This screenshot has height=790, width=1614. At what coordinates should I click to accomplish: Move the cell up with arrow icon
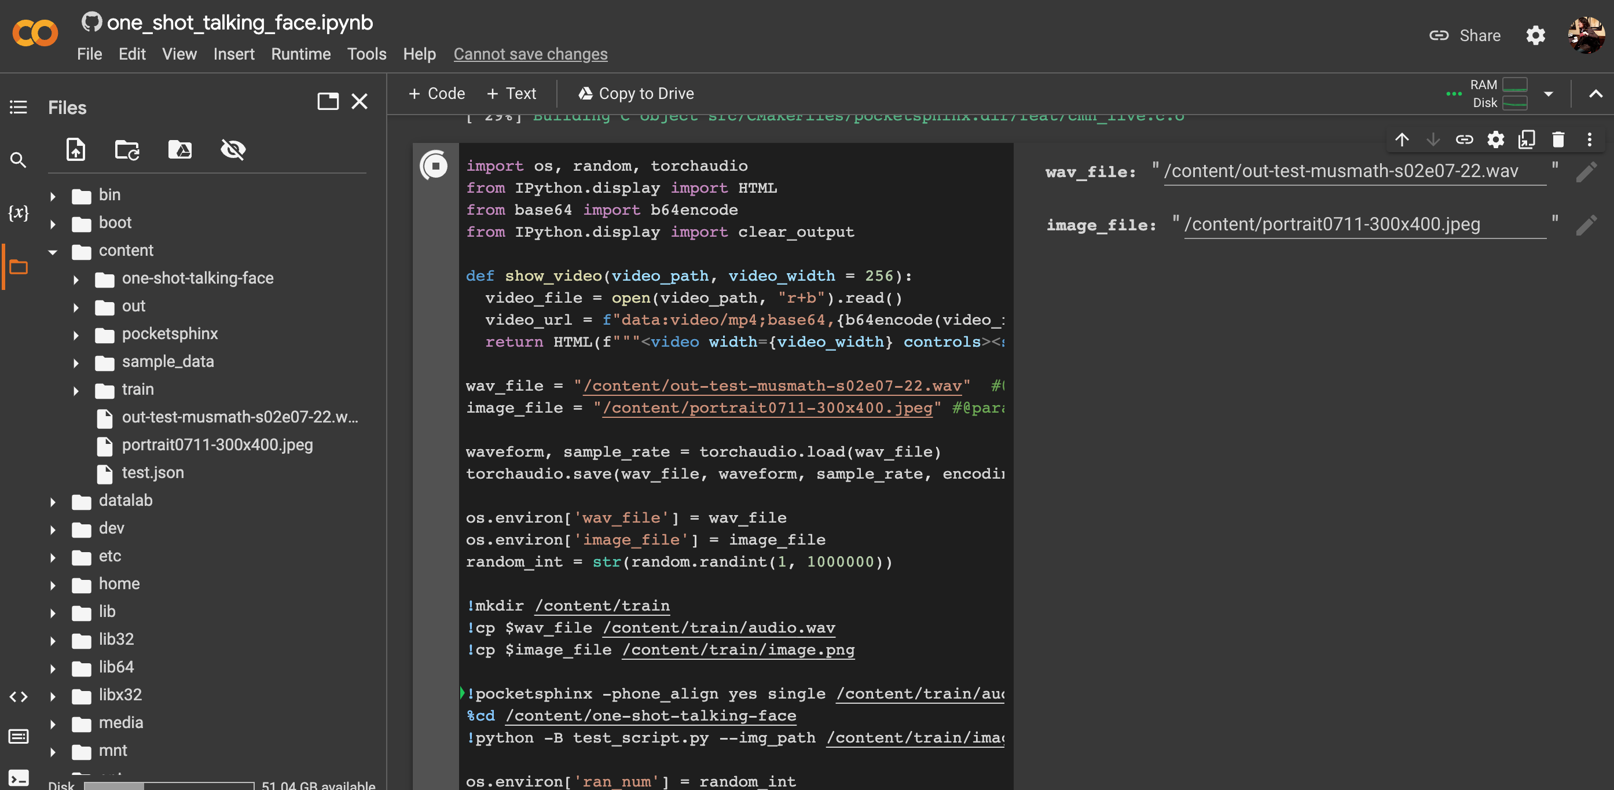1402,139
